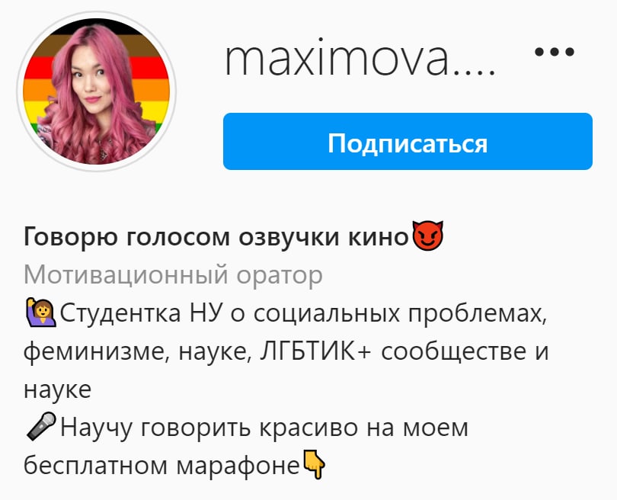Click the microphone emoji
The width and height of the screenshot is (617, 500).
pos(41,426)
